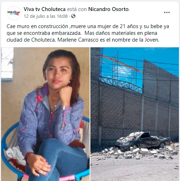This screenshot has height=181, width=180.
Task: Click the woman's face in the left photo
Action: (58, 74)
